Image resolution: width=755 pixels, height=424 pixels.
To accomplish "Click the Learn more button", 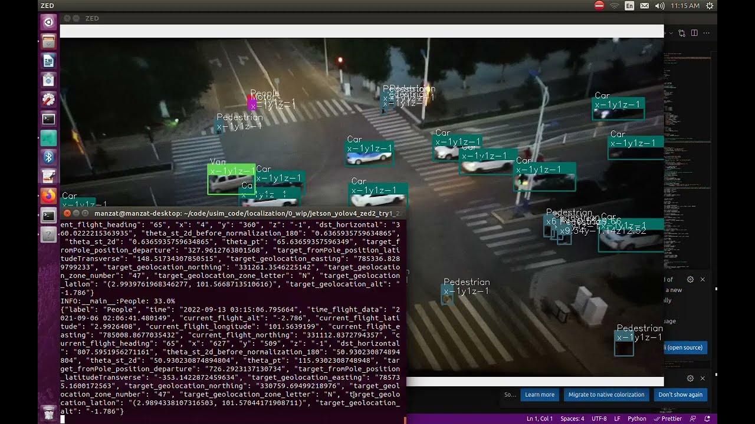I will coord(540,395).
